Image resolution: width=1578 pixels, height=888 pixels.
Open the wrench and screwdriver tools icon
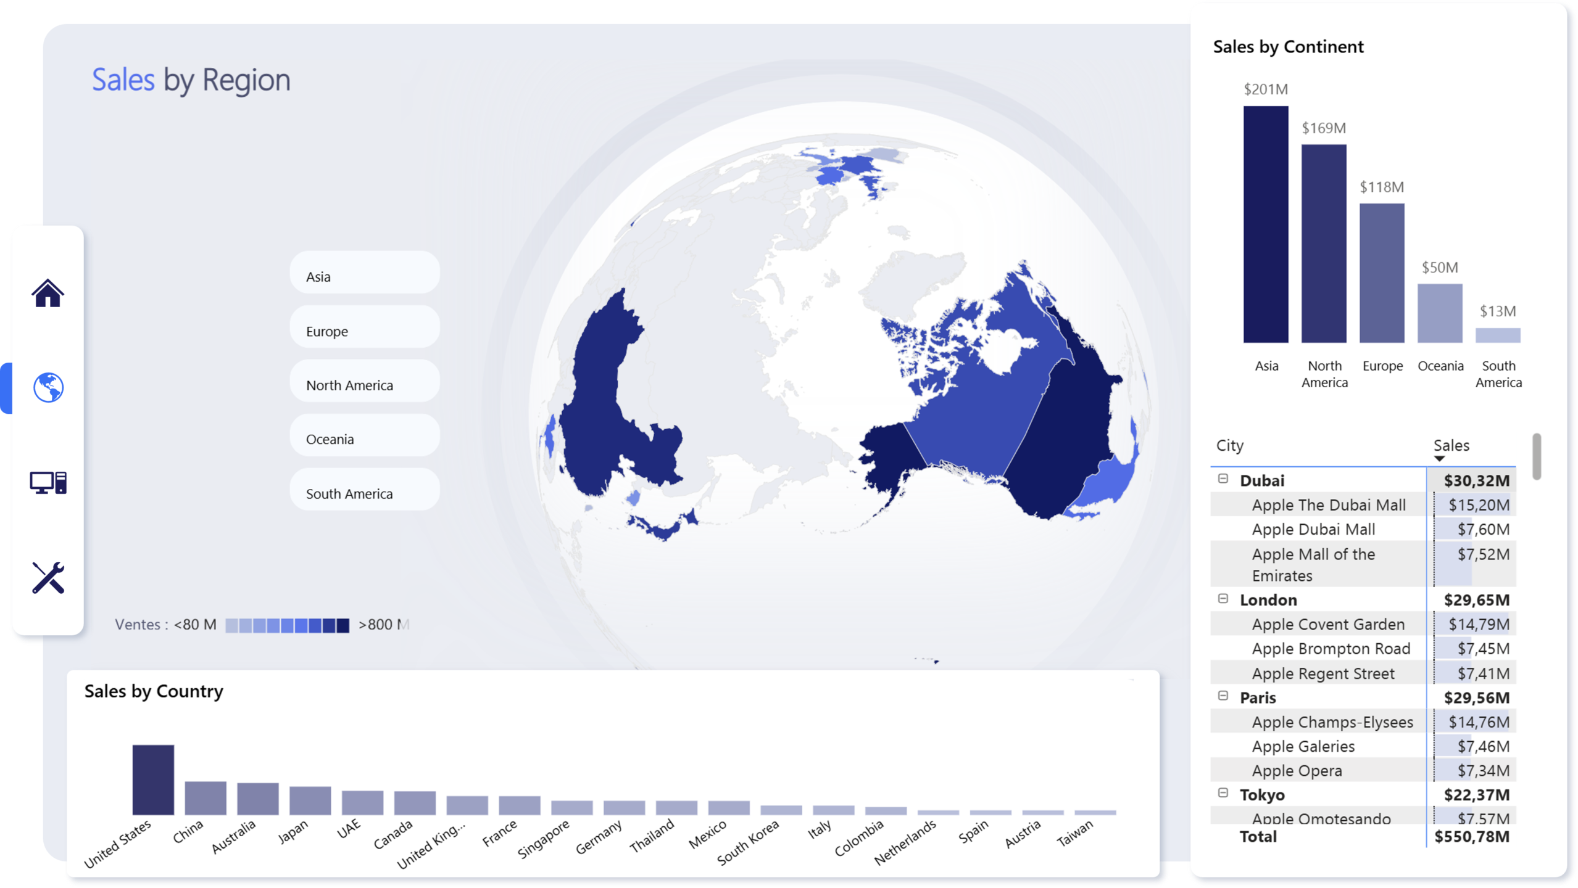[x=48, y=578]
